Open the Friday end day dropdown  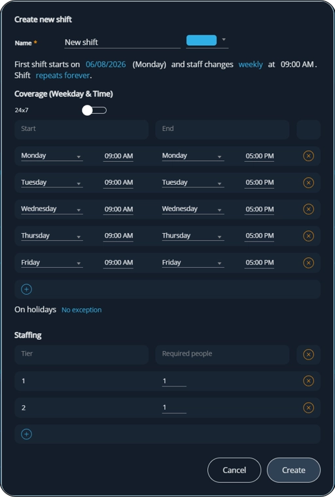coord(193,263)
